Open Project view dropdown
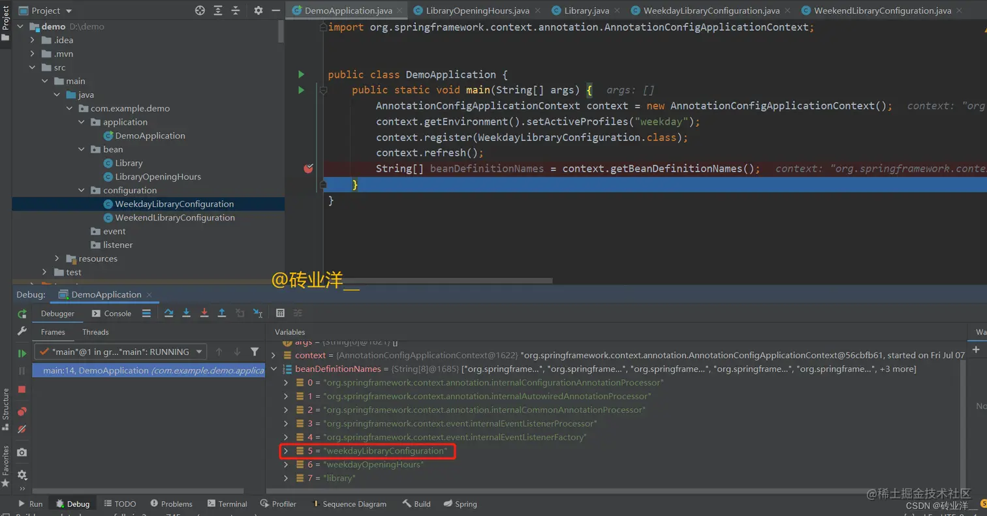 pos(46,10)
